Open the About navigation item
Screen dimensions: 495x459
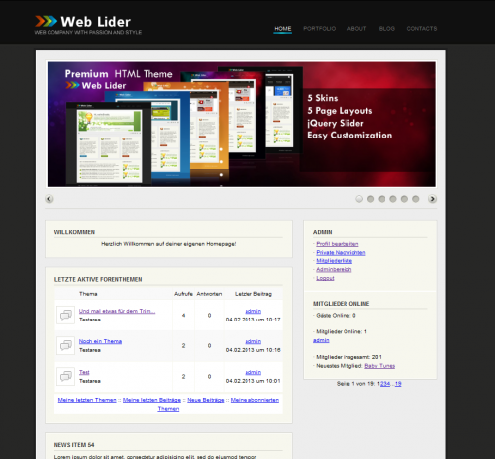click(x=356, y=29)
